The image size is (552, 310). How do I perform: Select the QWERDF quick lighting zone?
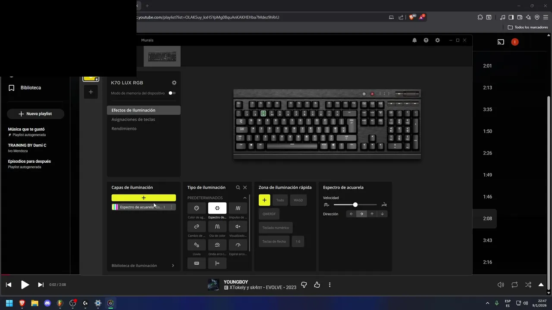pos(269,214)
